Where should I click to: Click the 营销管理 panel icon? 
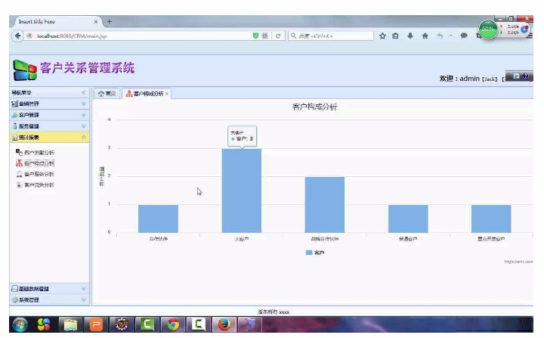point(14,104)
